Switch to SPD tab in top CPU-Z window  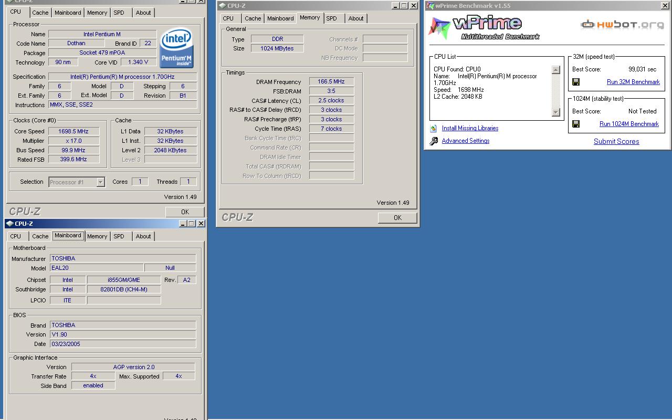point(119,13)
